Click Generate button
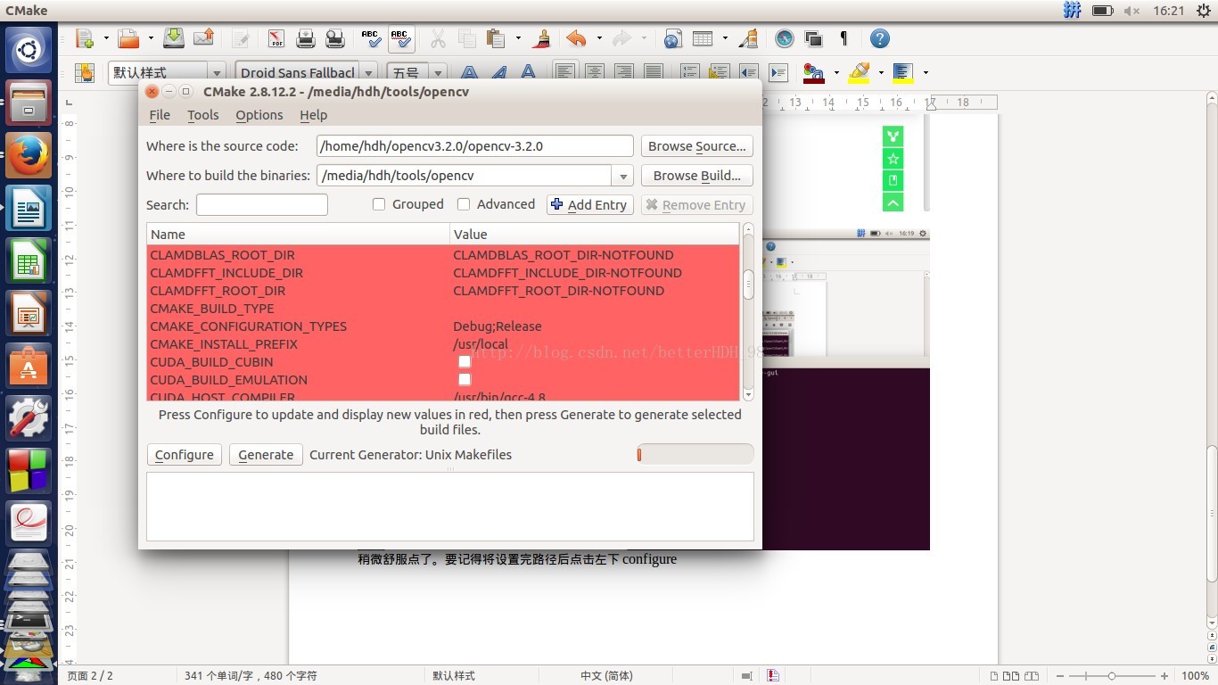This screenshot has width=1218, height=685. pyautogui.click(x=266, y=455)
